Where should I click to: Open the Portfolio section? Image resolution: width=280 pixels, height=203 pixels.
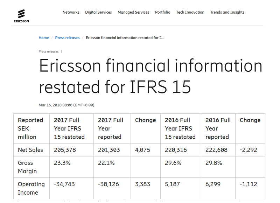163,12
